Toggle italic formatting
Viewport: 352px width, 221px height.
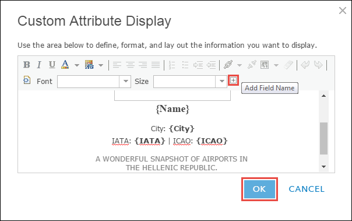[x=39, y=65]
